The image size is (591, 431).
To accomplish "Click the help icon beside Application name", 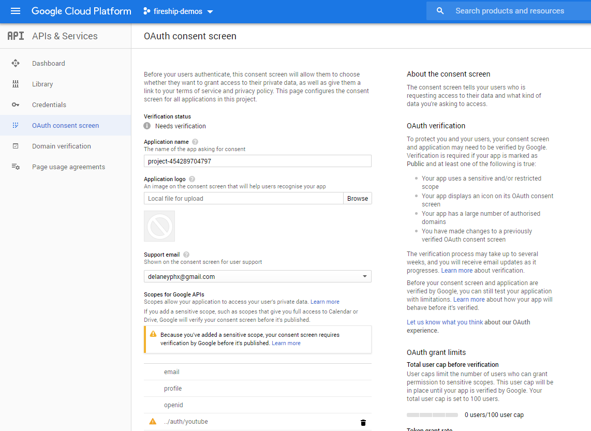I will pos(195,141).
